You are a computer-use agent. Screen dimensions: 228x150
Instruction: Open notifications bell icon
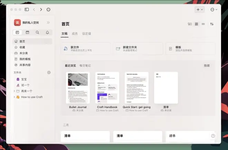coord(47,32)
